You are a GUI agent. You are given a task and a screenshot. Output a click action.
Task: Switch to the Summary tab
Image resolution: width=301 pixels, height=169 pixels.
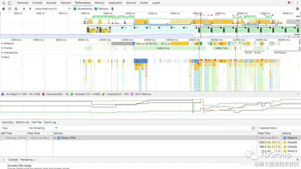(8, 122)
